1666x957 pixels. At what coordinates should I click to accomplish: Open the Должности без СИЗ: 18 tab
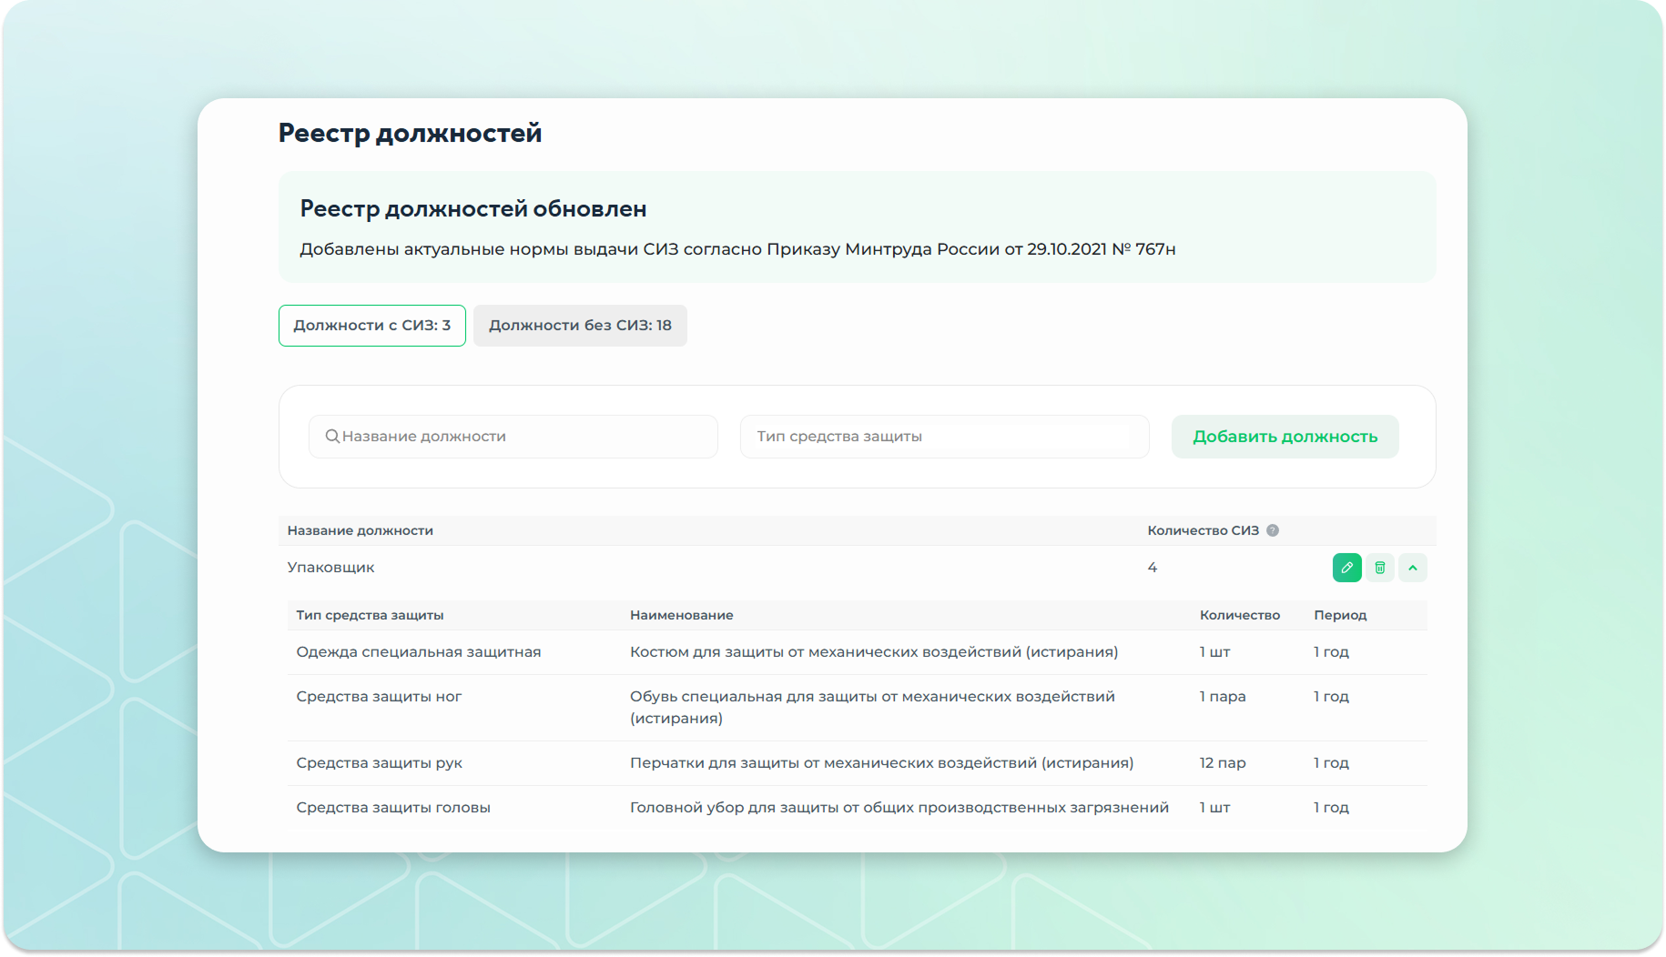pos(580,326)
